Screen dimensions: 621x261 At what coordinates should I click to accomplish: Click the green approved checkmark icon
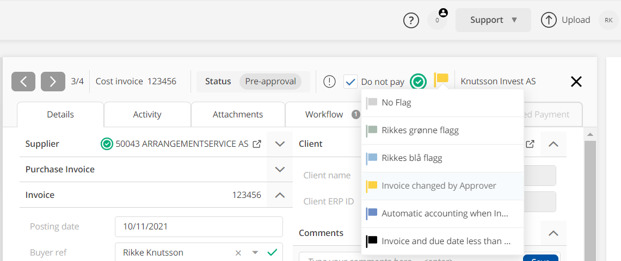(418, 82)
